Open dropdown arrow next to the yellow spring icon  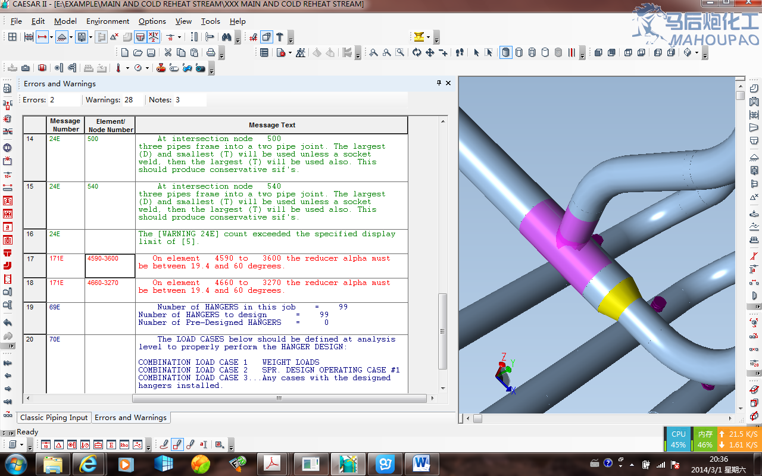[428, 37]
